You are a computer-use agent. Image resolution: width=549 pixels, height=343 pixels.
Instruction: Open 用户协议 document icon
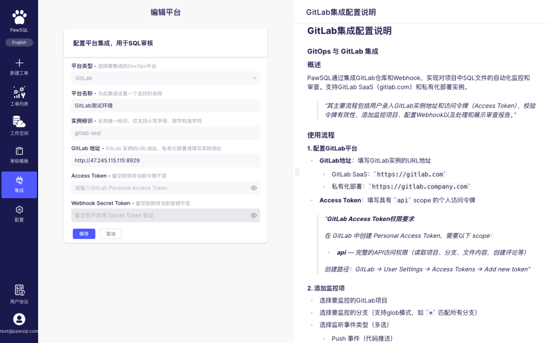tap(19, 290)
